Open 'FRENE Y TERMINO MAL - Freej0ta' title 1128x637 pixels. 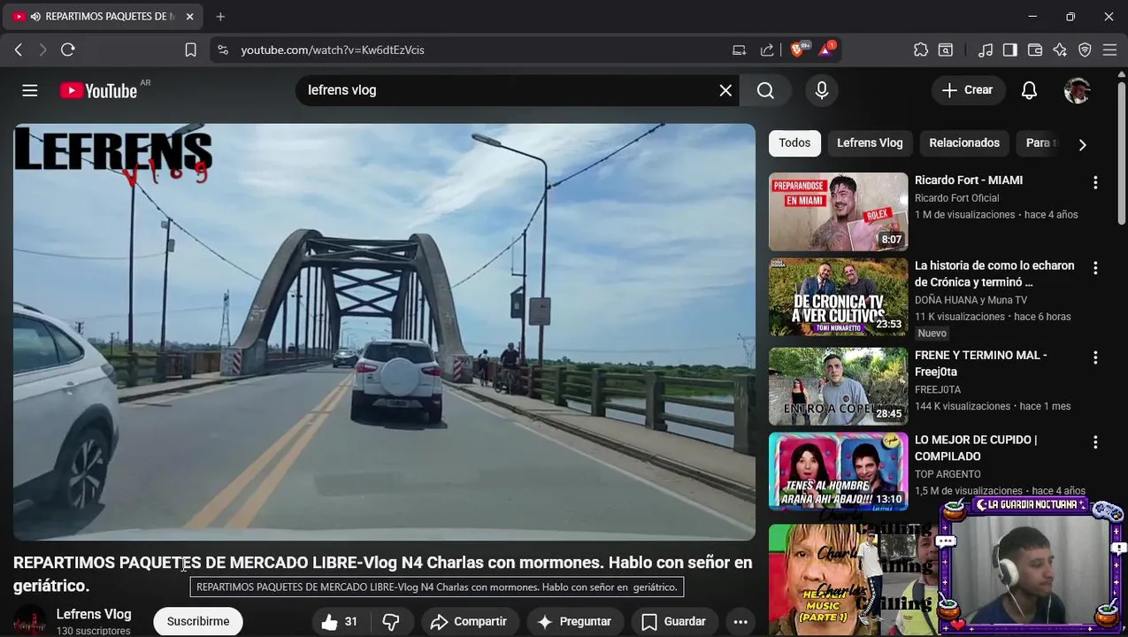point(980,364)
